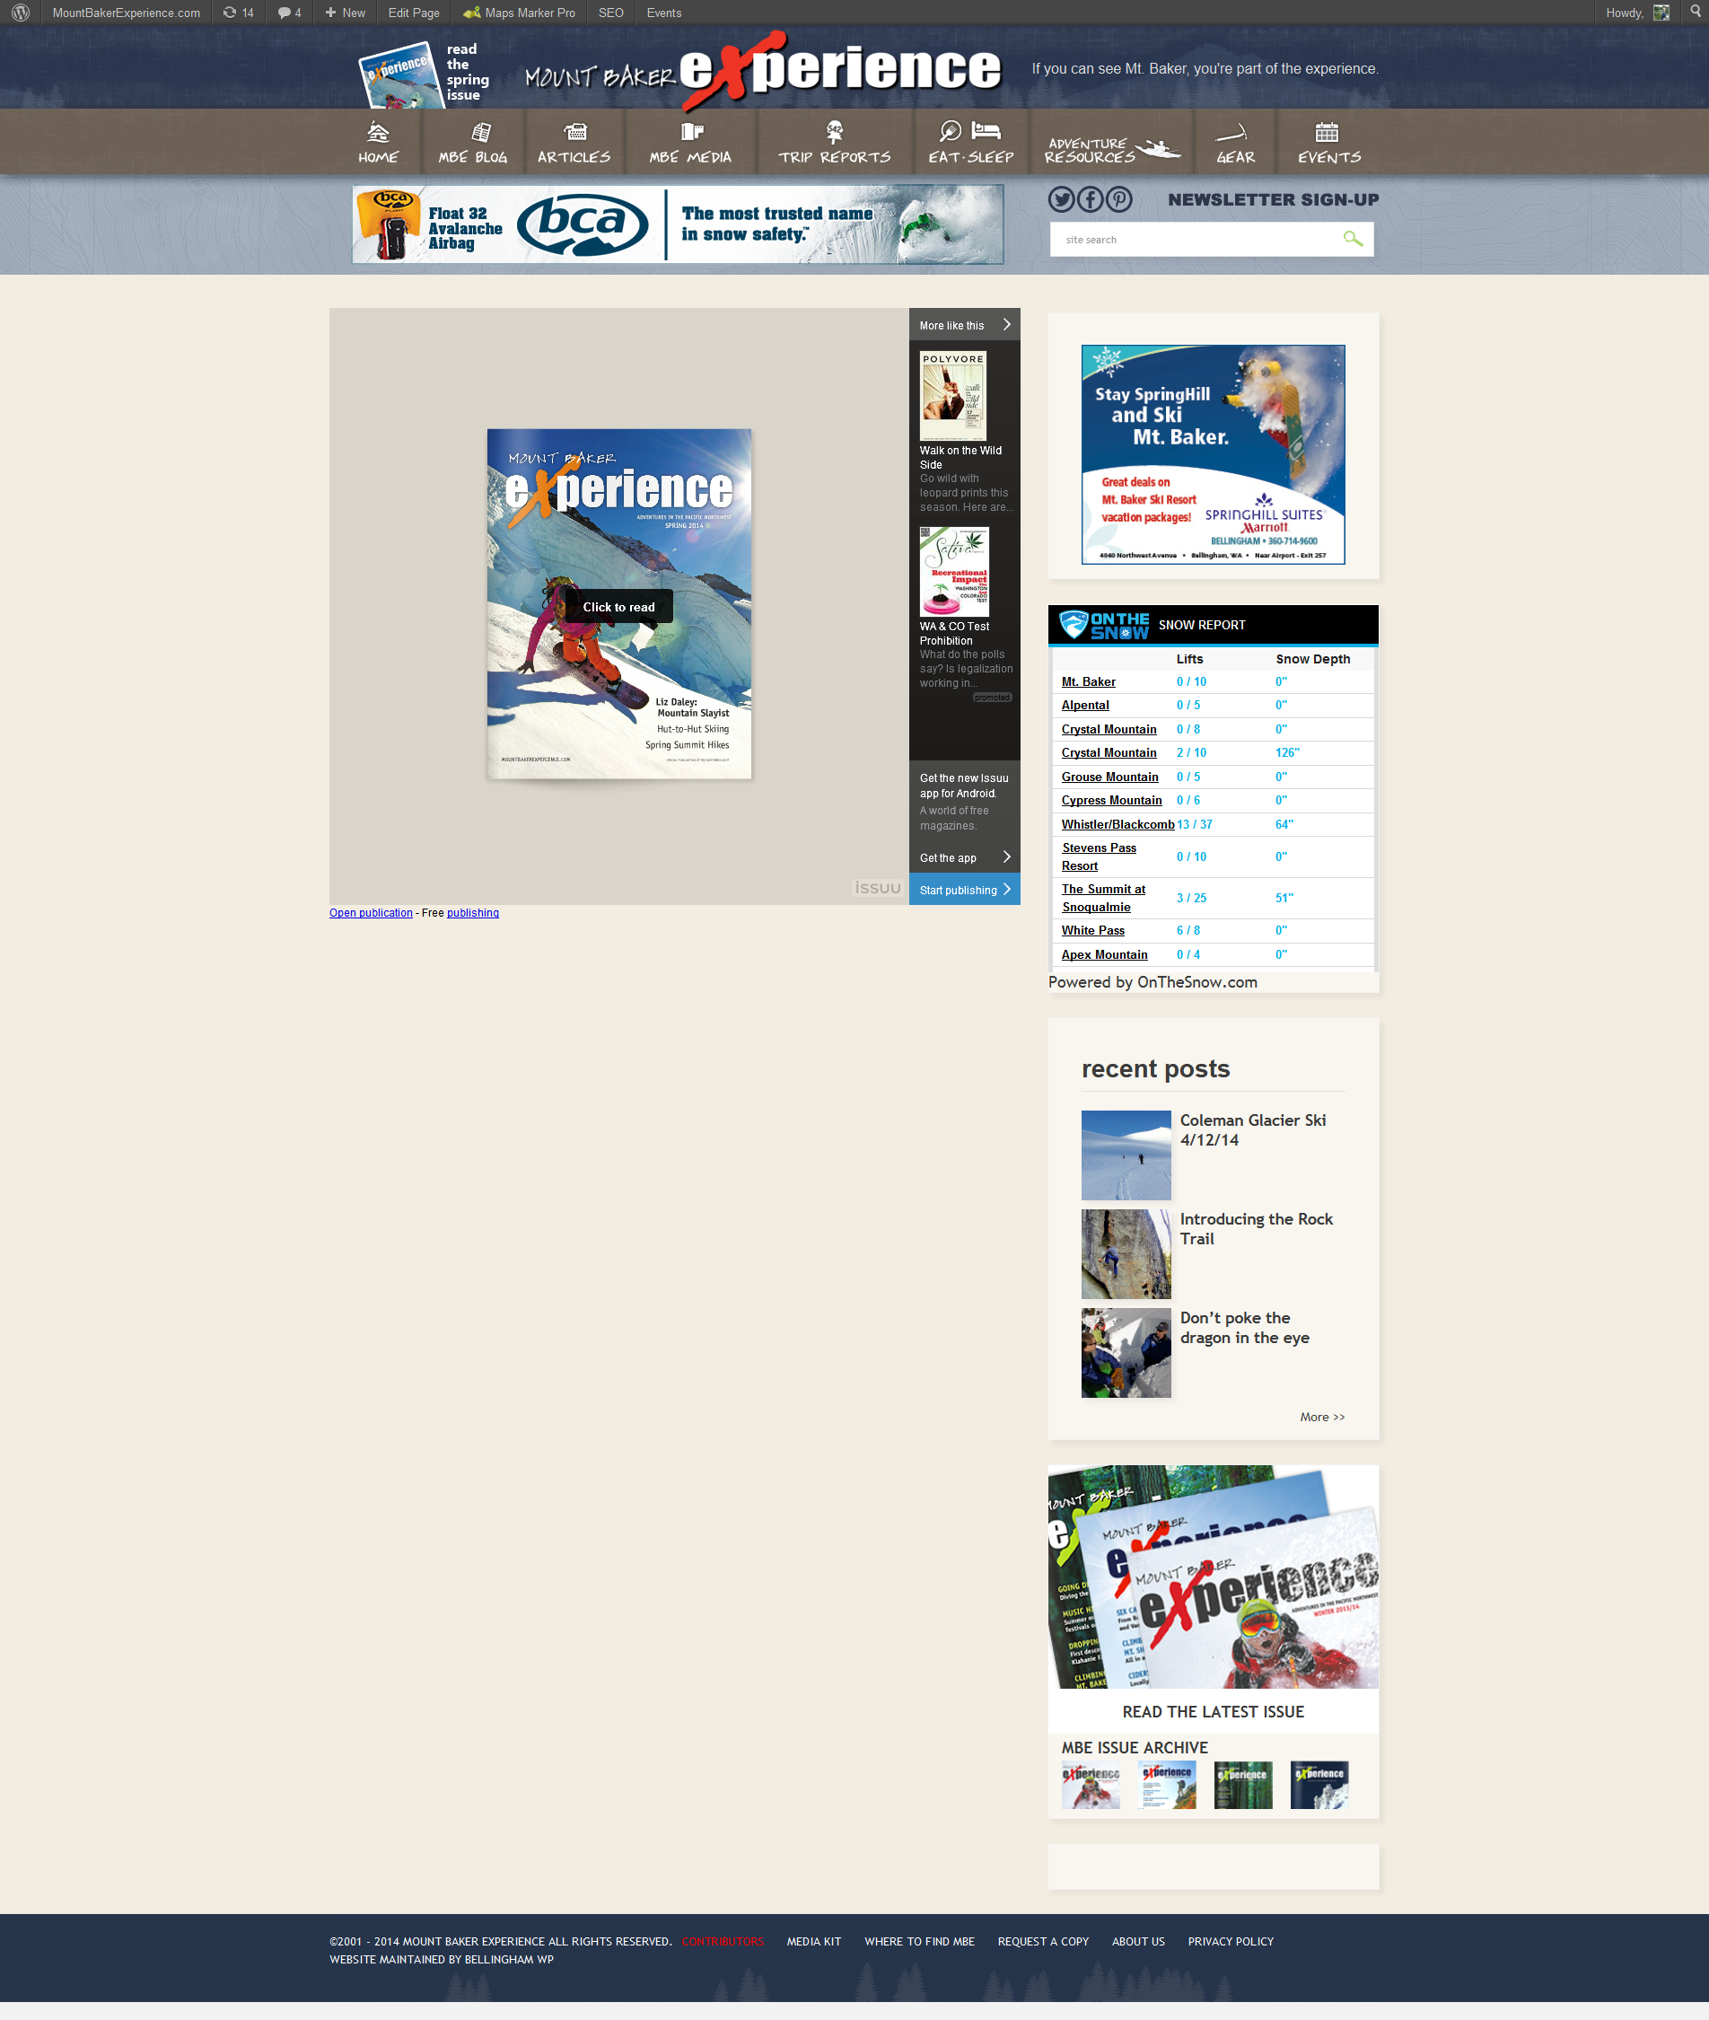Click the Eat-Sleep bed icon

point(986,130)
